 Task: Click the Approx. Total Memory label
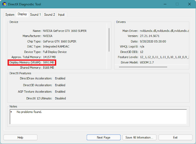tap(26, 57)
